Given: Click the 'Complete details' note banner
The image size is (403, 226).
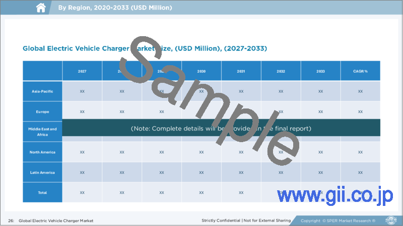Looking at the screenshot, I should tap(221, 129).
